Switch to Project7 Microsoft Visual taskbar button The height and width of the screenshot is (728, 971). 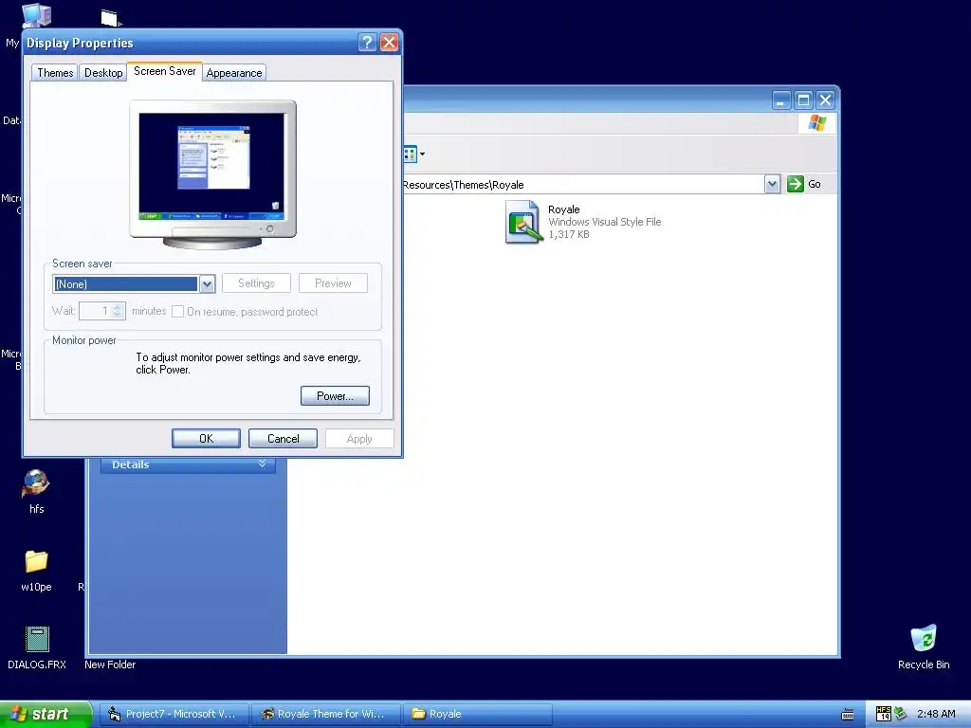click(174, 714)
